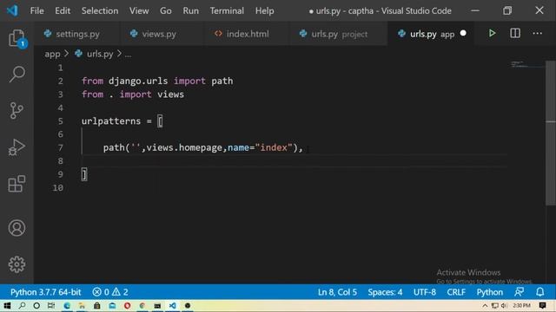The height and width of the screenshot is (312, 556).
Task: Show hidden system tray icons chevron
Action: tap(485, 306)
